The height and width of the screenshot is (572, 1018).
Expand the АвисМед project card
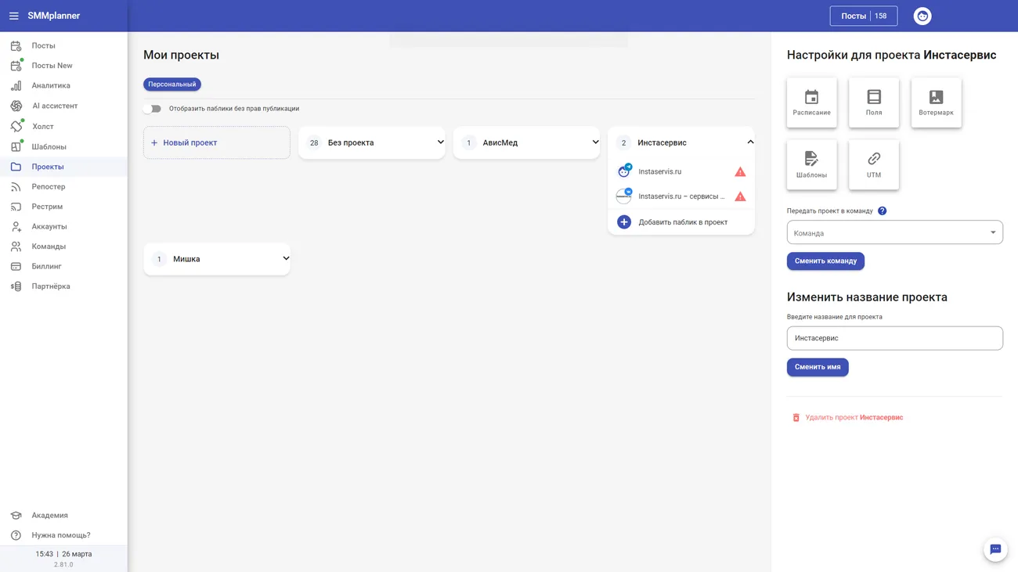tap(595, 142)
